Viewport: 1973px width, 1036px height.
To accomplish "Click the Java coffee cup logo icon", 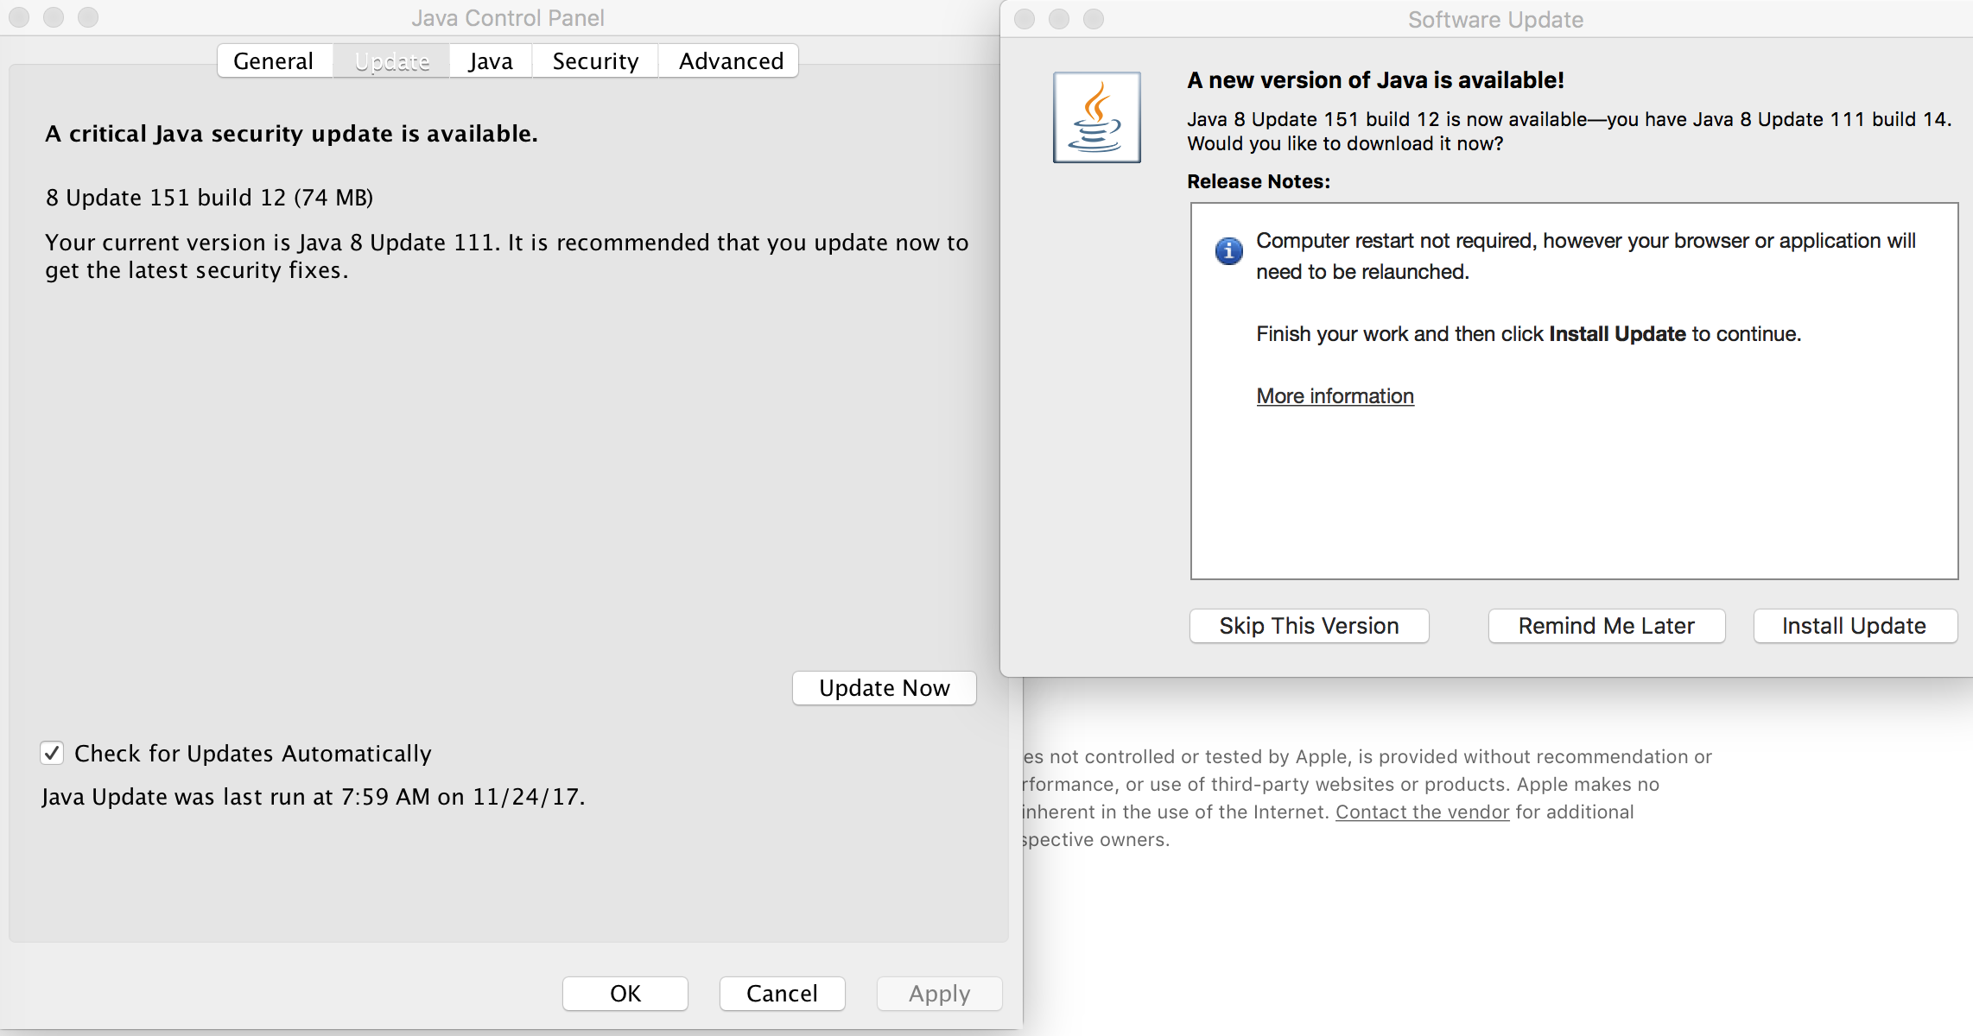I will (1096, 117).
